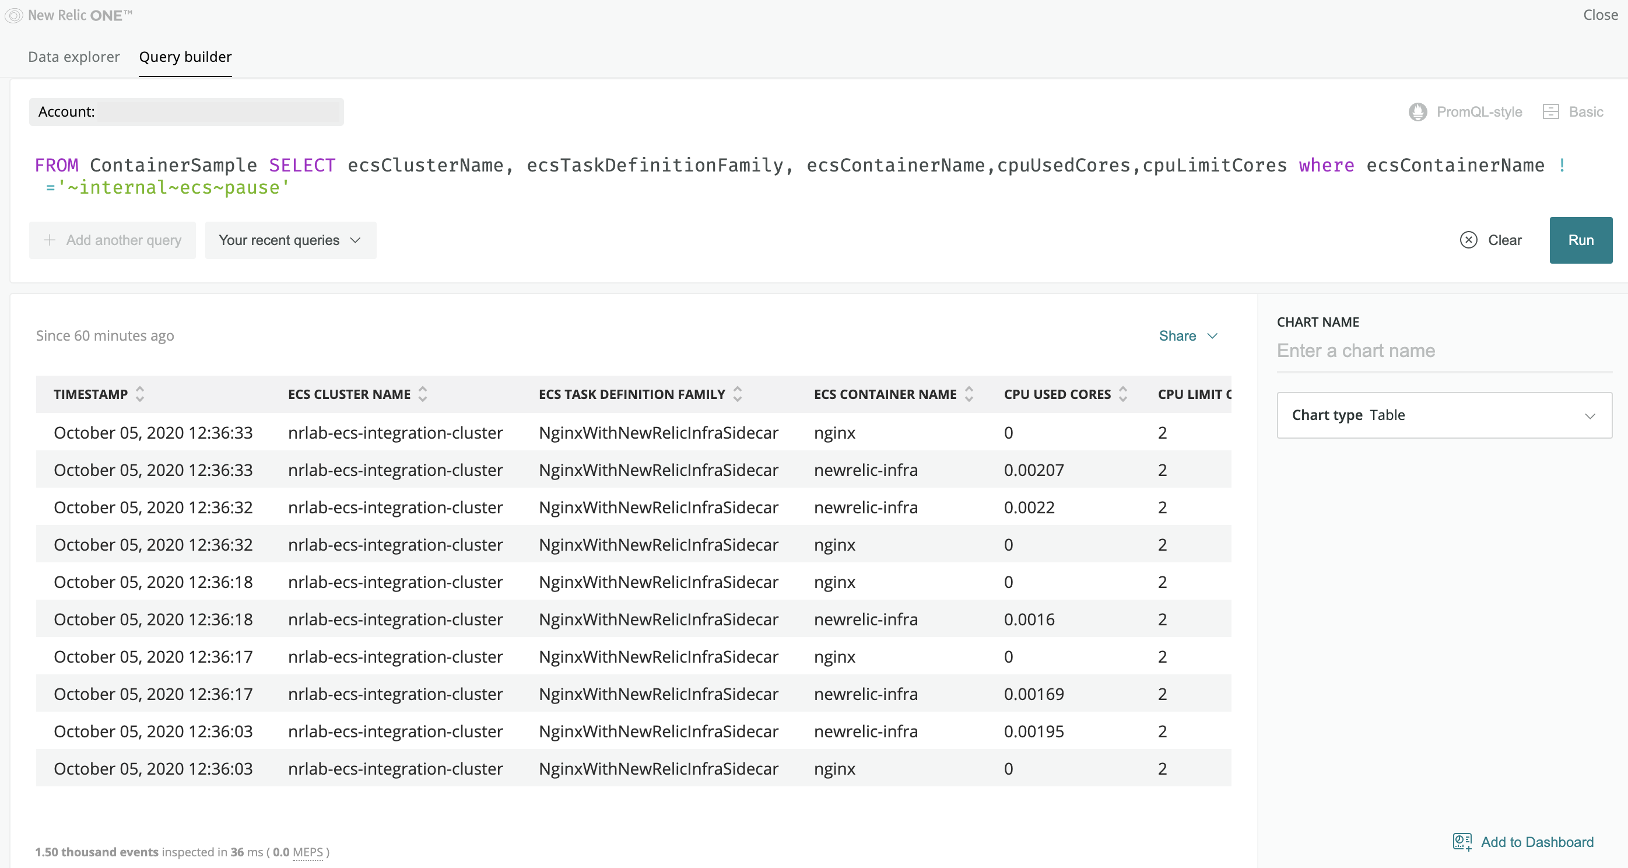1628x868 pixels.
Task: Expand the Share menu
Action: pos(1188,335)
